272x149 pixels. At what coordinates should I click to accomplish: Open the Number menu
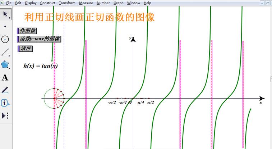point(103,3)
